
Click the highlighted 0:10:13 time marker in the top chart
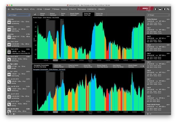point(55,60)
